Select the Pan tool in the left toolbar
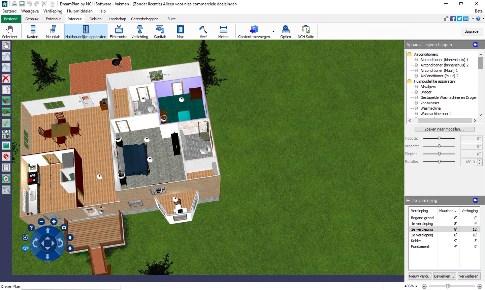Viewport: 485px width, 290px height. (x=6, y=45)
